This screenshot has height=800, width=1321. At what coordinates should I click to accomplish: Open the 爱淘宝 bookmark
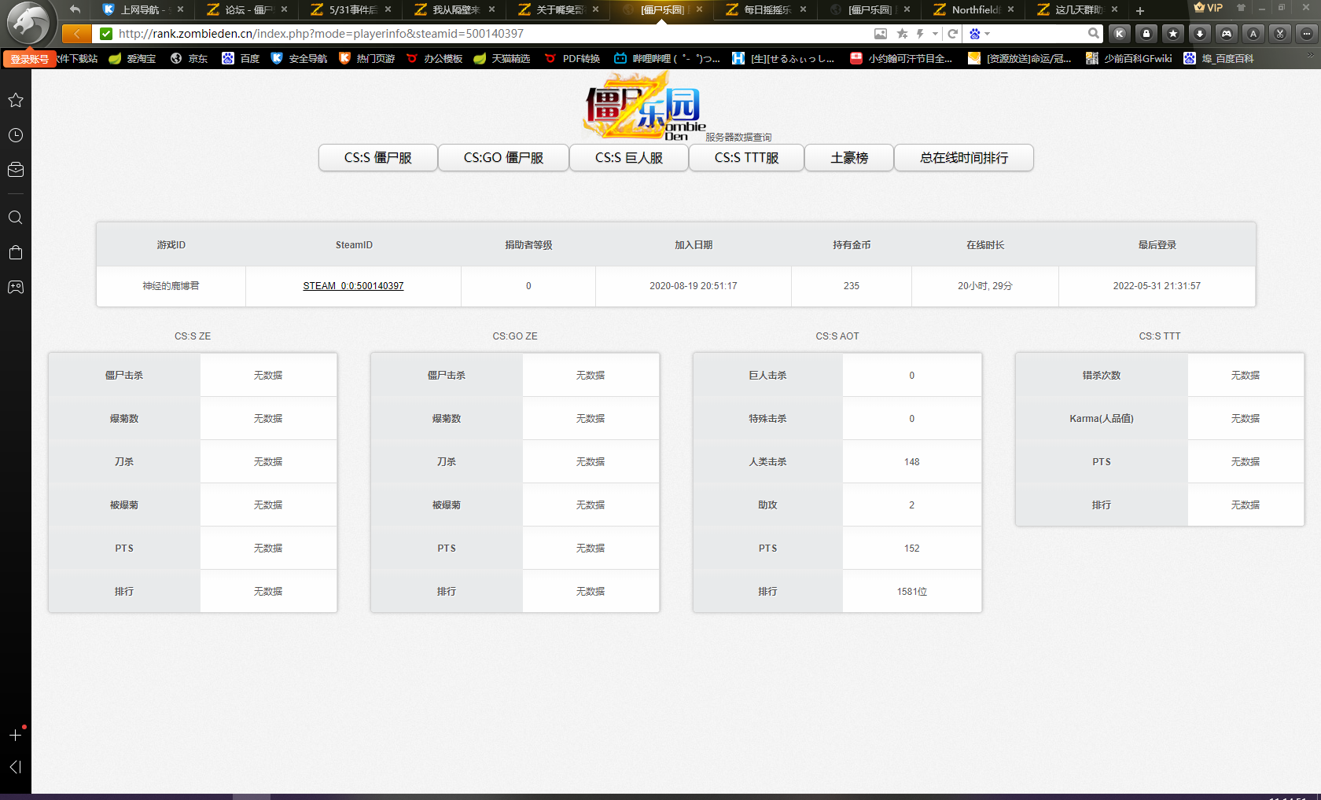[x=133, y=58]
